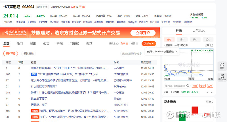Expand the 发新帖 dropdown arrow
Viewport: 227px width, 122px height.
pos(153,44)
